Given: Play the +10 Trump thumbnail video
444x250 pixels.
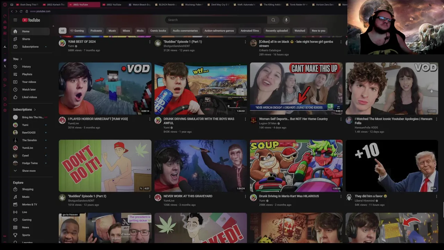Looking at the screenshot, I should pos(392,166).
